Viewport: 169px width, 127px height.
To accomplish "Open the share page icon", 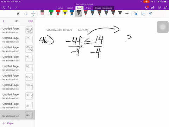I will [153, 7].
